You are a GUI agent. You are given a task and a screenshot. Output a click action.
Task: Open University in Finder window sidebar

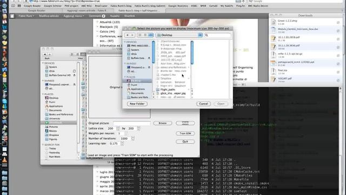tap(55, 119)
